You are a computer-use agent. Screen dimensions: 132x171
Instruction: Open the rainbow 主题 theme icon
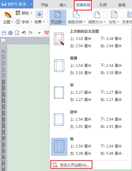tap(8, 15)
